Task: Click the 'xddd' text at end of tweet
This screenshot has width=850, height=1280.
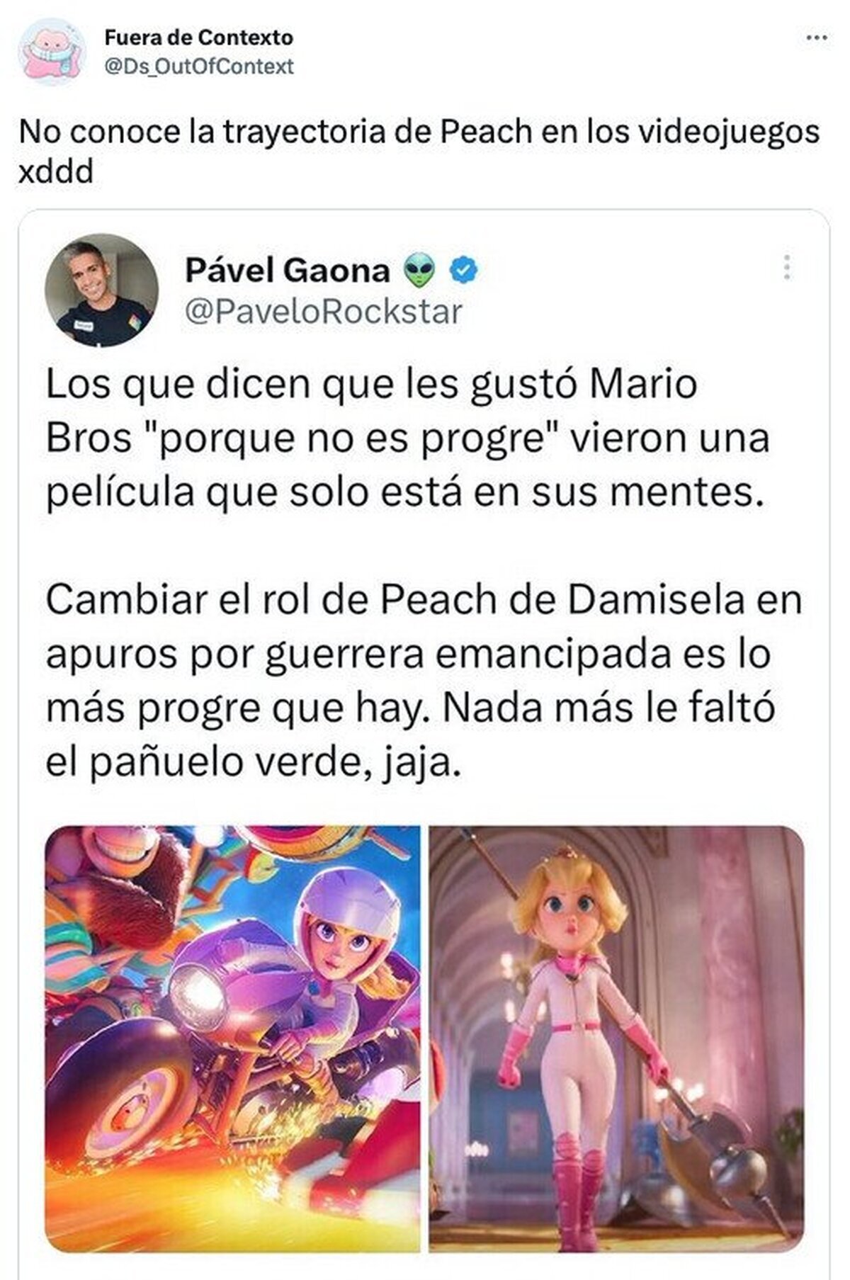Action: [x=56, y=171]
